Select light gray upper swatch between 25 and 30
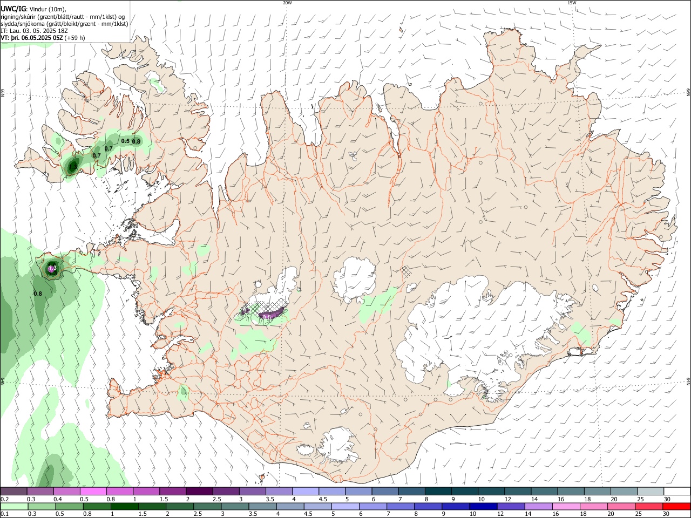 coord(649,492)
